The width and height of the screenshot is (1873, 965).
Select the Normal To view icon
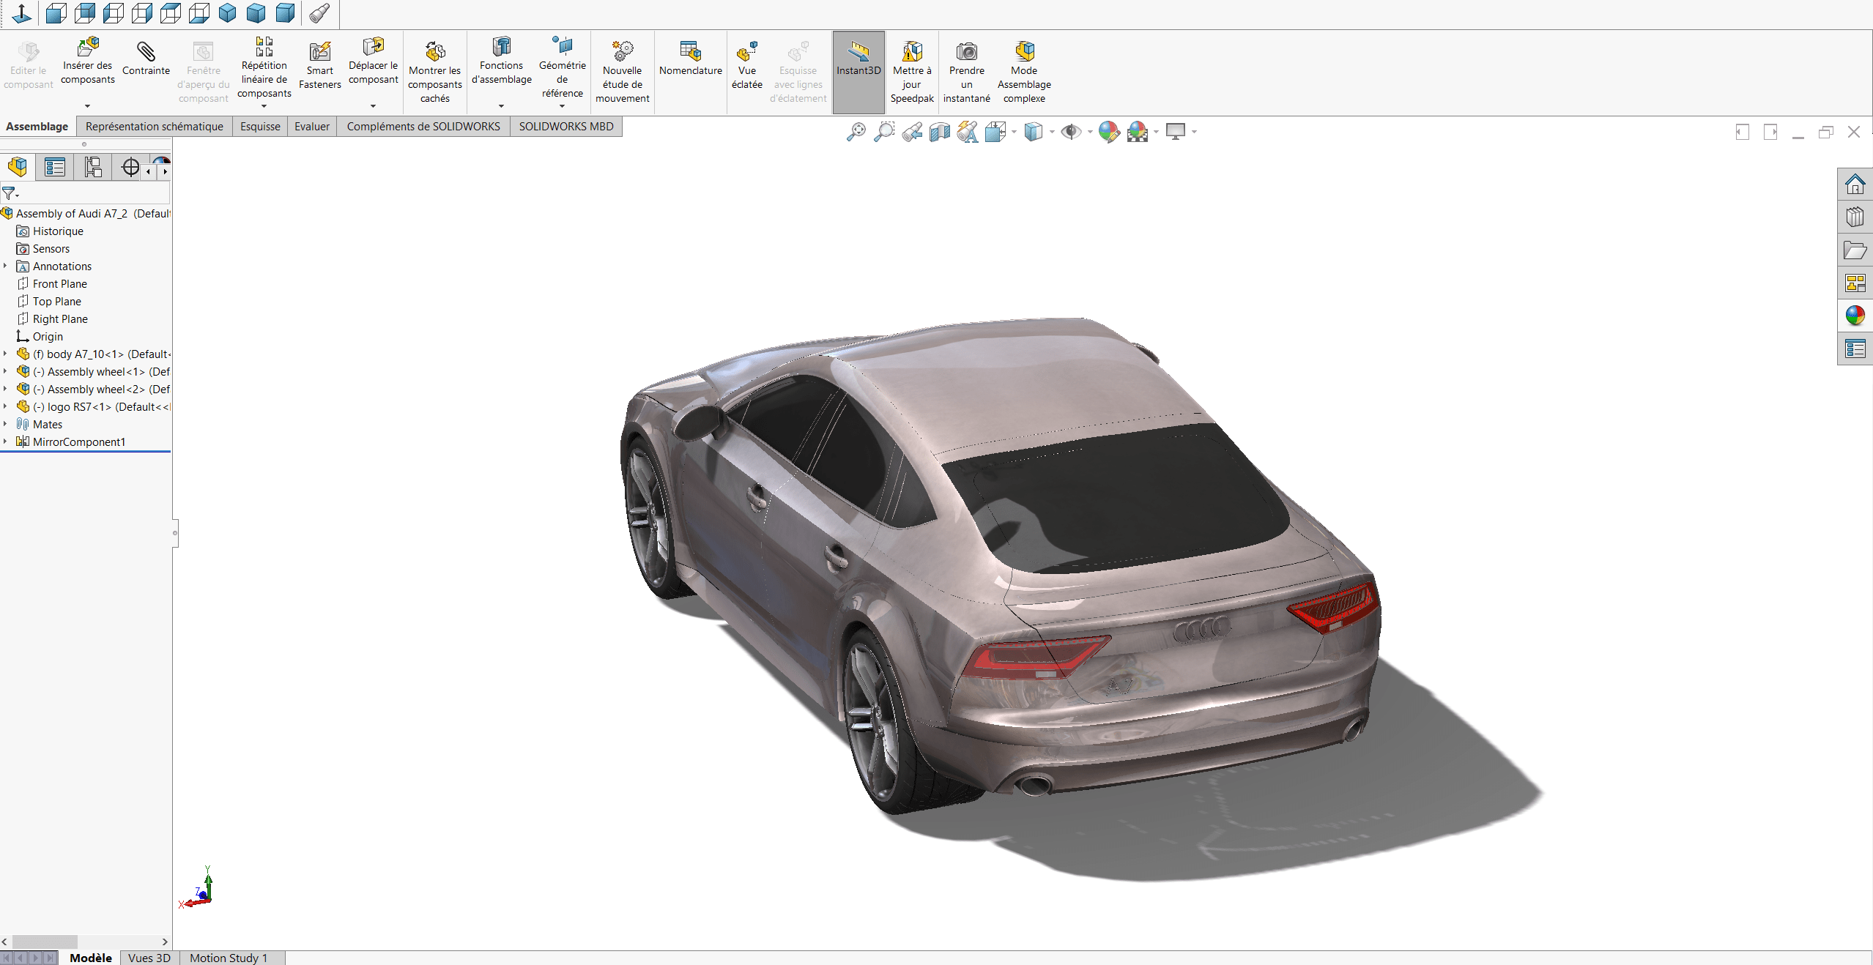coord(22,13)
